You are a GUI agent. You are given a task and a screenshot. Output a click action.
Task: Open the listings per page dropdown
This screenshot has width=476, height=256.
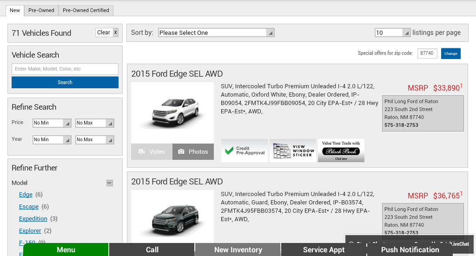click(393, 33)
